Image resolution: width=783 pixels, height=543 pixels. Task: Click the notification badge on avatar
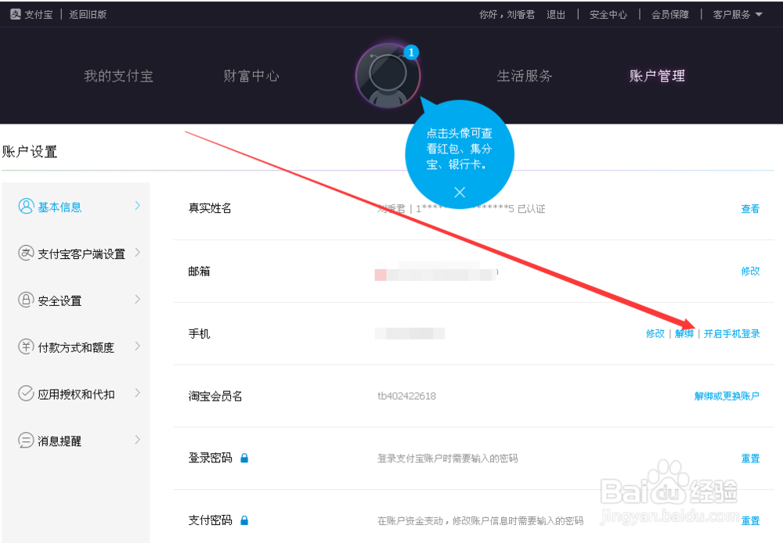(x=411, y=52)
